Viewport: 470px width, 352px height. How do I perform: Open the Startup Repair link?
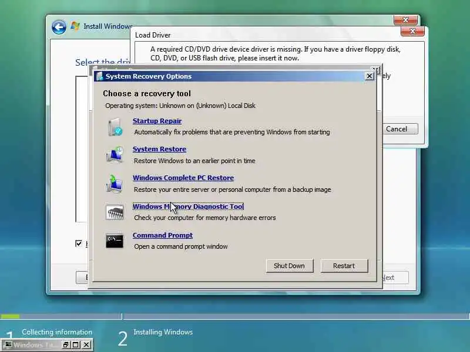157,121
